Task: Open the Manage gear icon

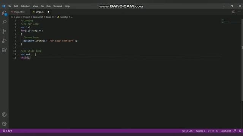Action: click(4, 124)
